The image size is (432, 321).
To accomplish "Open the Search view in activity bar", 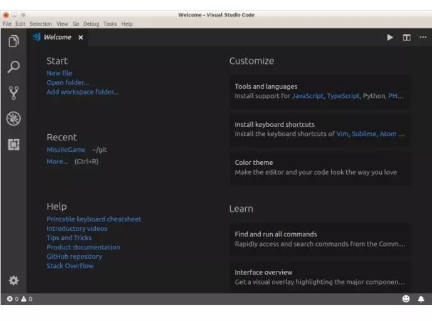I will click(x=14, y=66).
